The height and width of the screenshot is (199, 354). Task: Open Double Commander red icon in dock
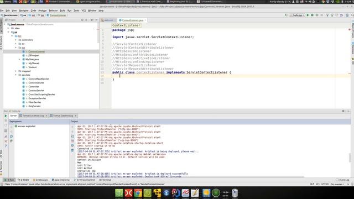pos(128,193)
